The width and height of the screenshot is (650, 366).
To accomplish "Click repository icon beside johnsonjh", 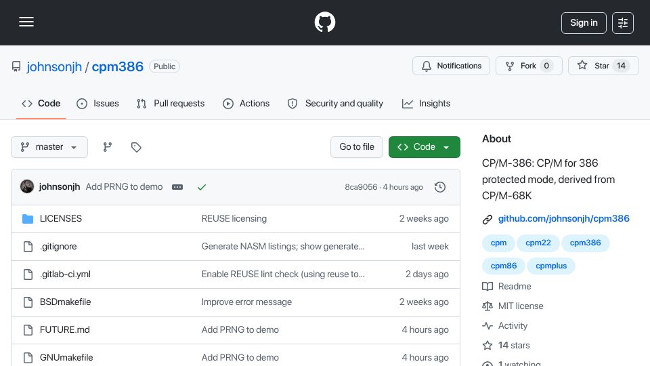I will pyautogui.click(x=16, y=66).
